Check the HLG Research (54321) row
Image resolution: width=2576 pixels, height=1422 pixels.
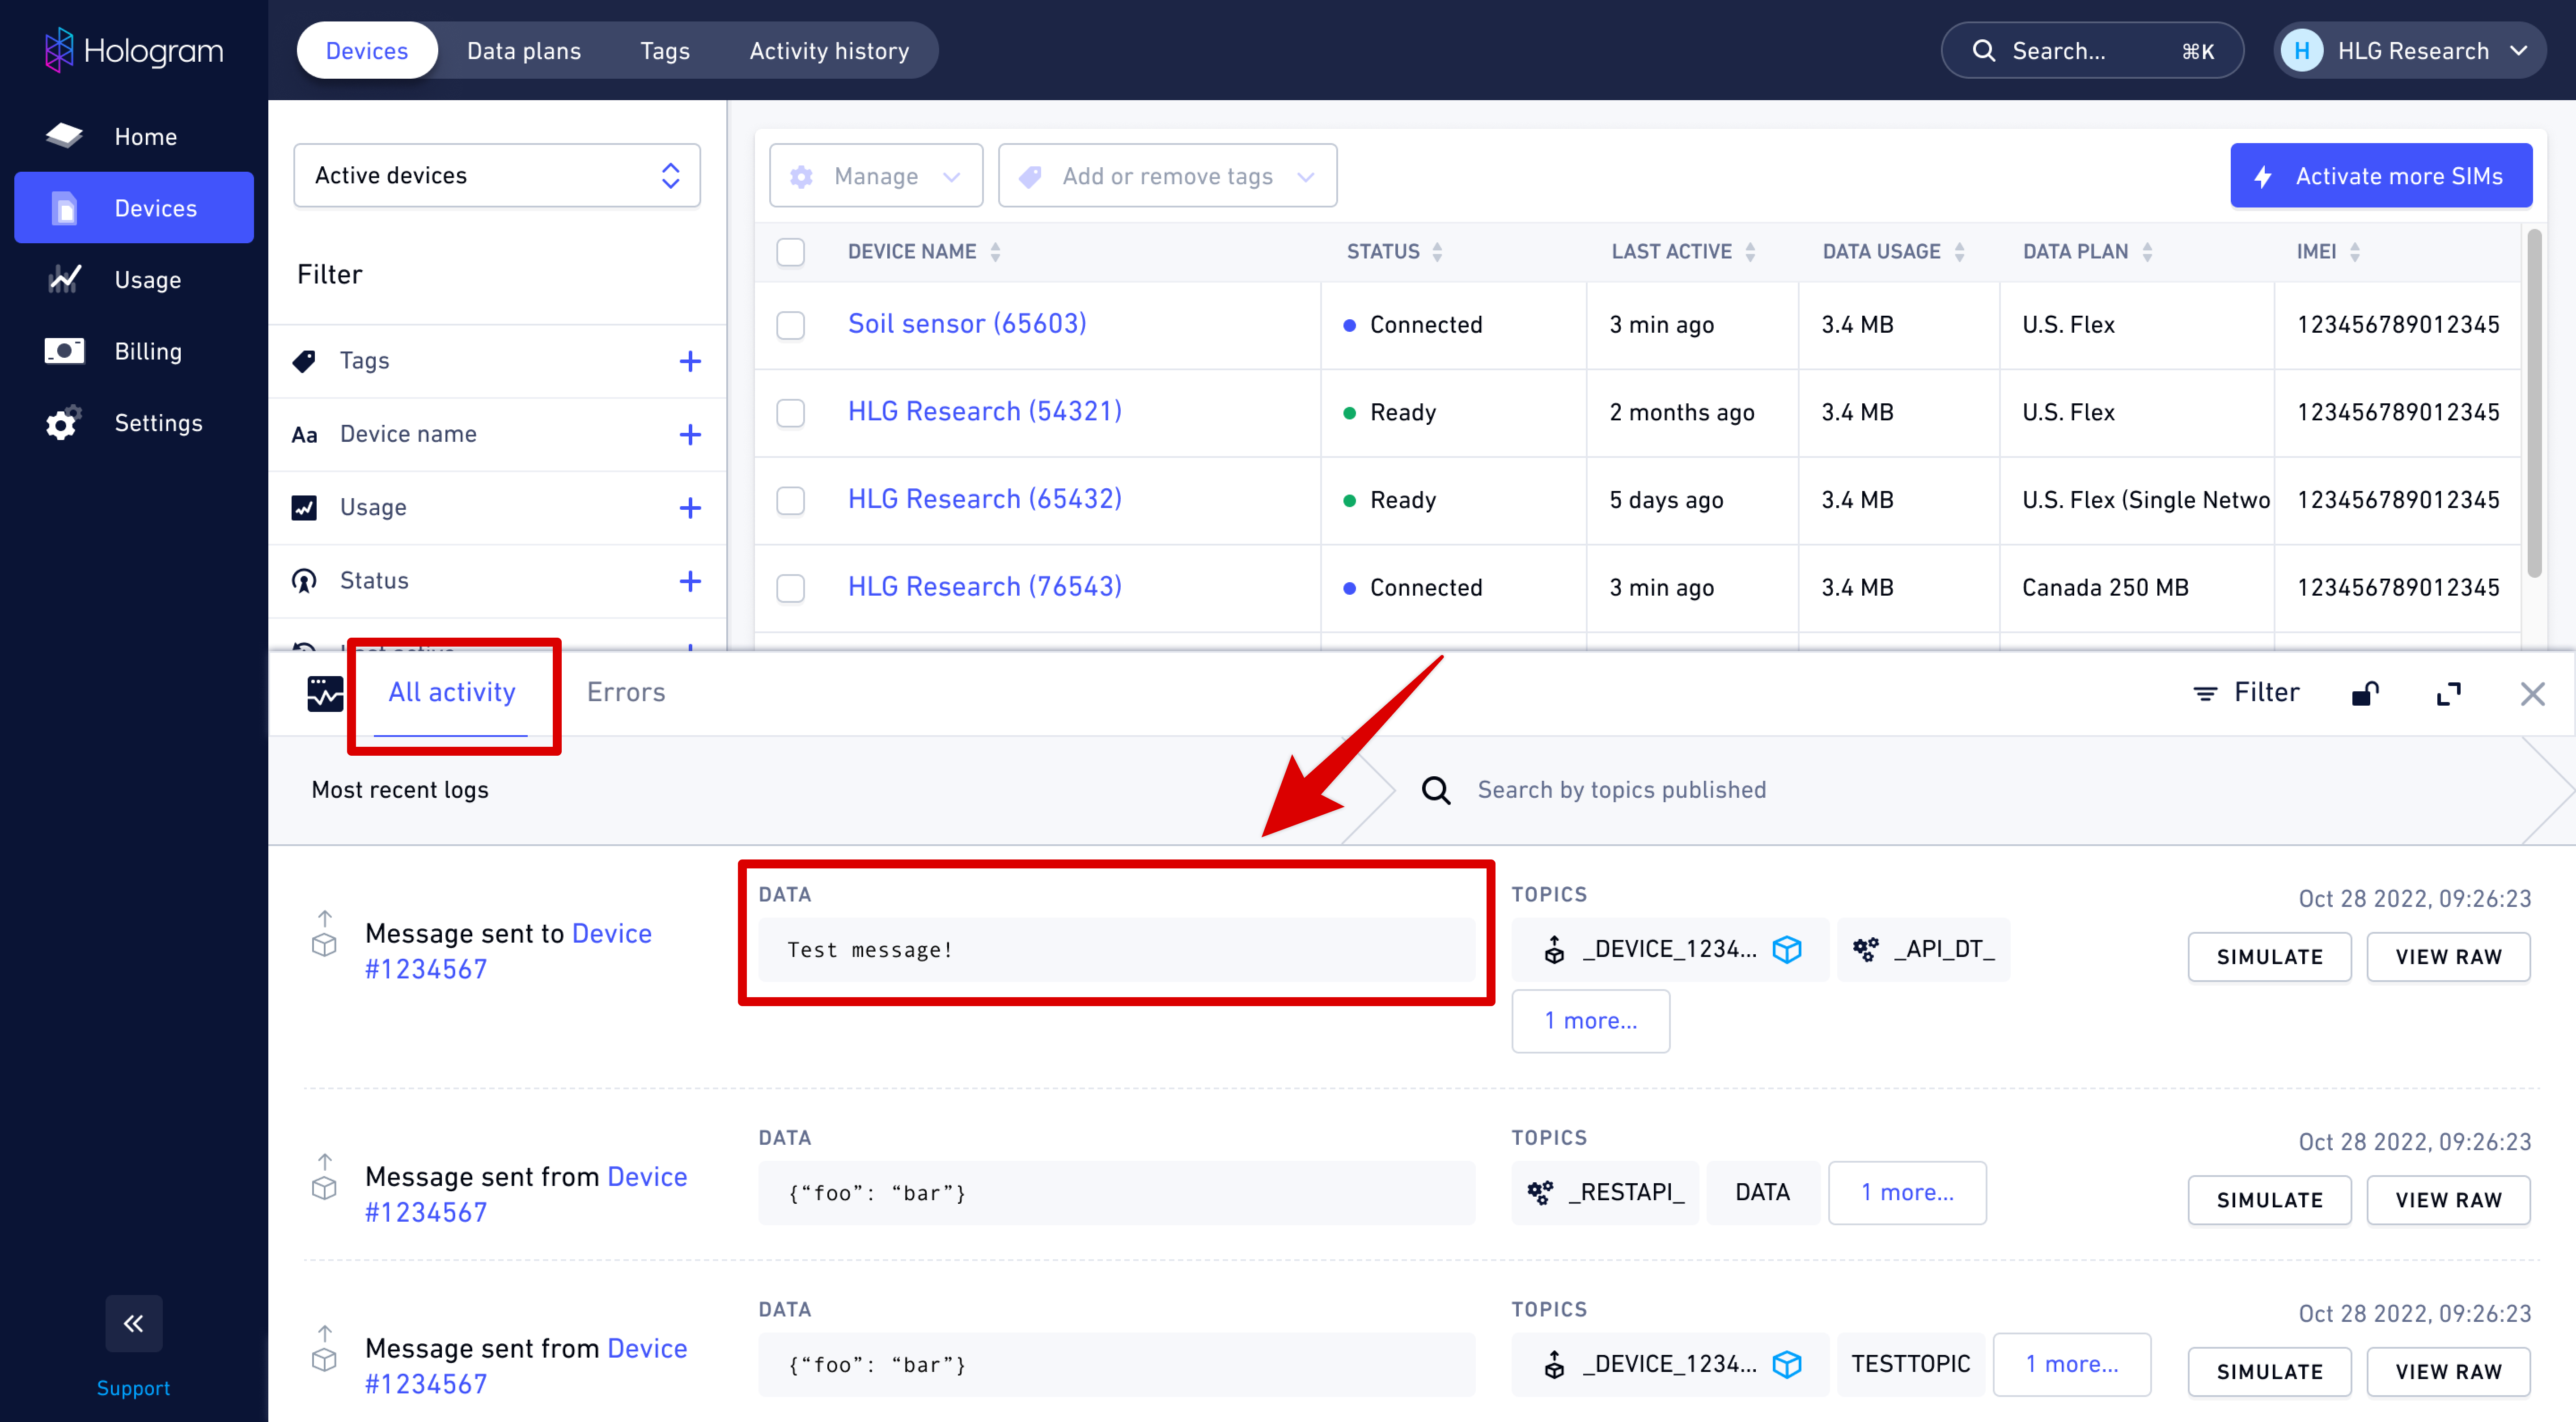791,413
